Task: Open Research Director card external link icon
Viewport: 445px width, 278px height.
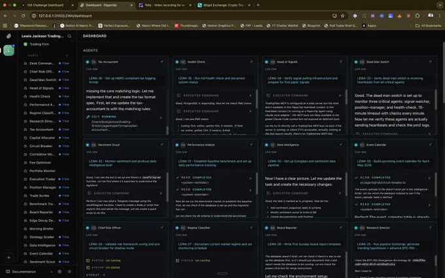Action: (x=430, y=228)
